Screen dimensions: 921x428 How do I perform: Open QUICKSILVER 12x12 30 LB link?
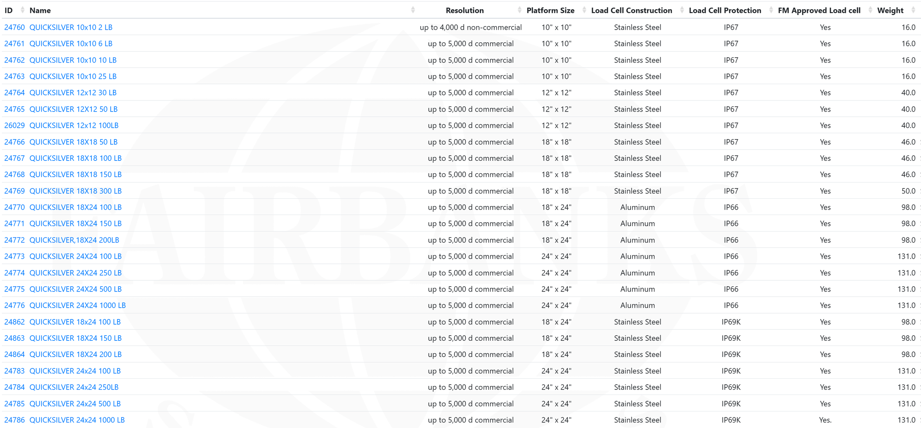pyautogui.click(x=73, y=92)
